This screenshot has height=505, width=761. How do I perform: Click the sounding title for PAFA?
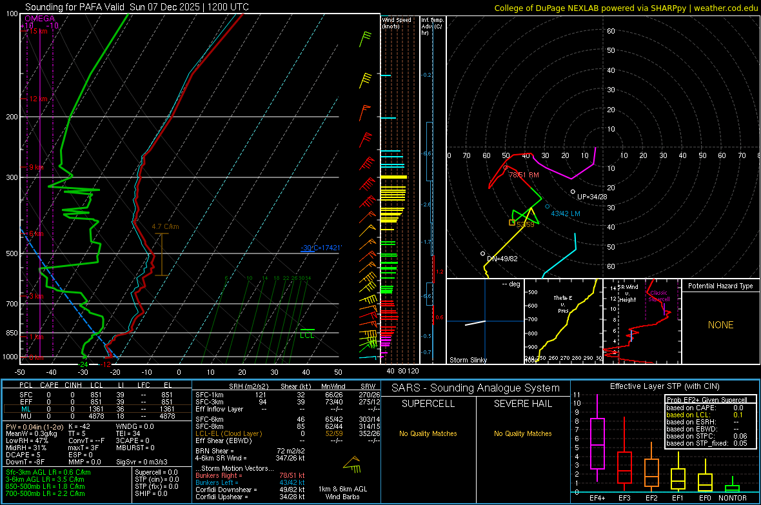coord(137,7)
